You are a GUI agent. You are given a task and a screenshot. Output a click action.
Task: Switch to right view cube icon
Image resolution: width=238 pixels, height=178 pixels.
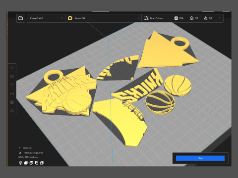(x=42, y=163)
